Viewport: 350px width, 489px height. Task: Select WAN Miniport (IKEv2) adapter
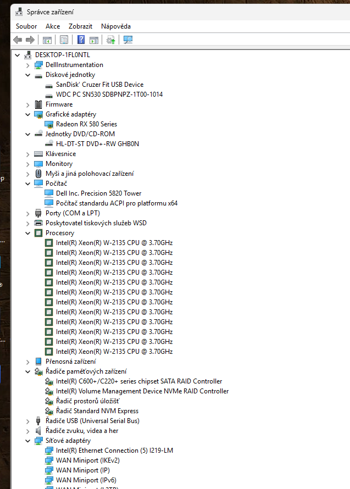point(88,460)
